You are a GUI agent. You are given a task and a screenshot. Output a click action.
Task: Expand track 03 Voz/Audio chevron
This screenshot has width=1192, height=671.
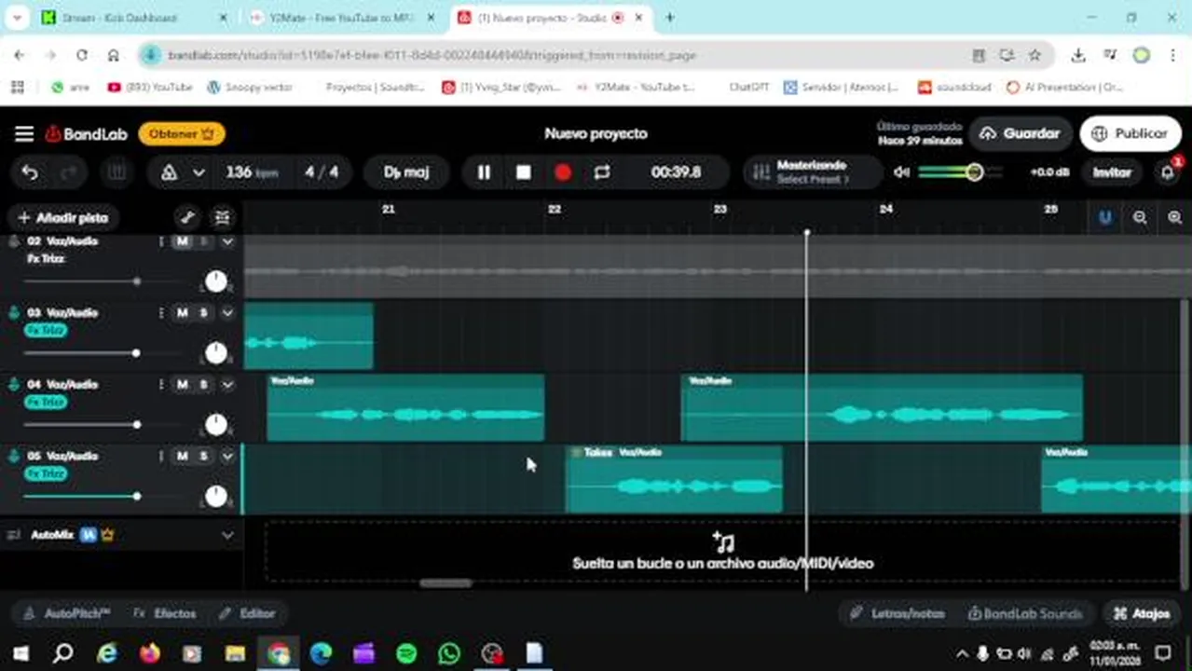click(x=227, y=313)
